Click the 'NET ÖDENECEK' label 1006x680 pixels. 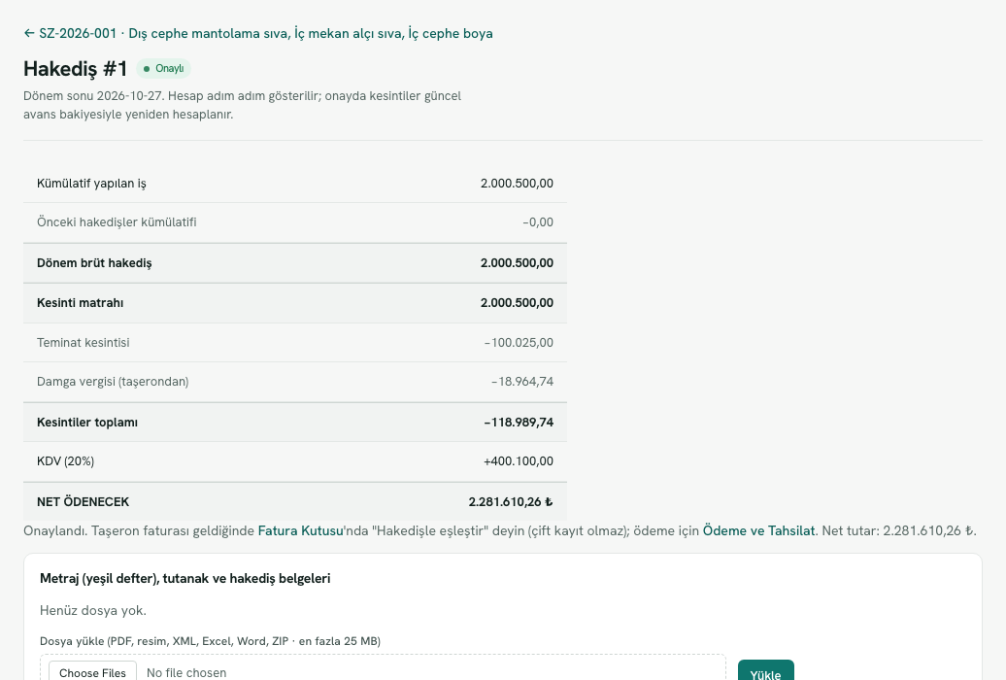click(x=83, y=502)
